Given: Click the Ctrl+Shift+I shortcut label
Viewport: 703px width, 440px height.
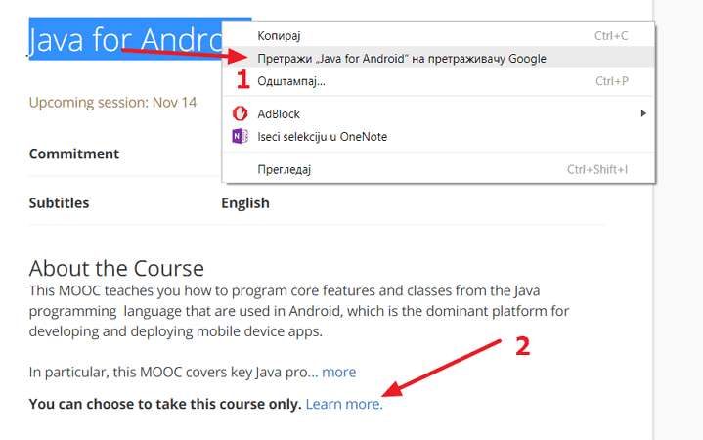Looking at the screenshot, I should tap(597, 169).
